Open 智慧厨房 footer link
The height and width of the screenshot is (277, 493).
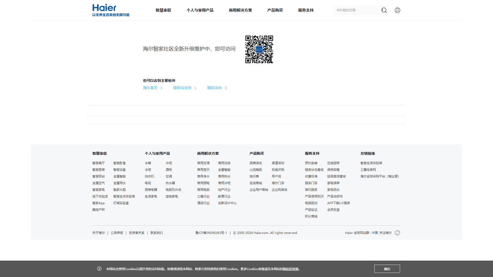(99, 170)
